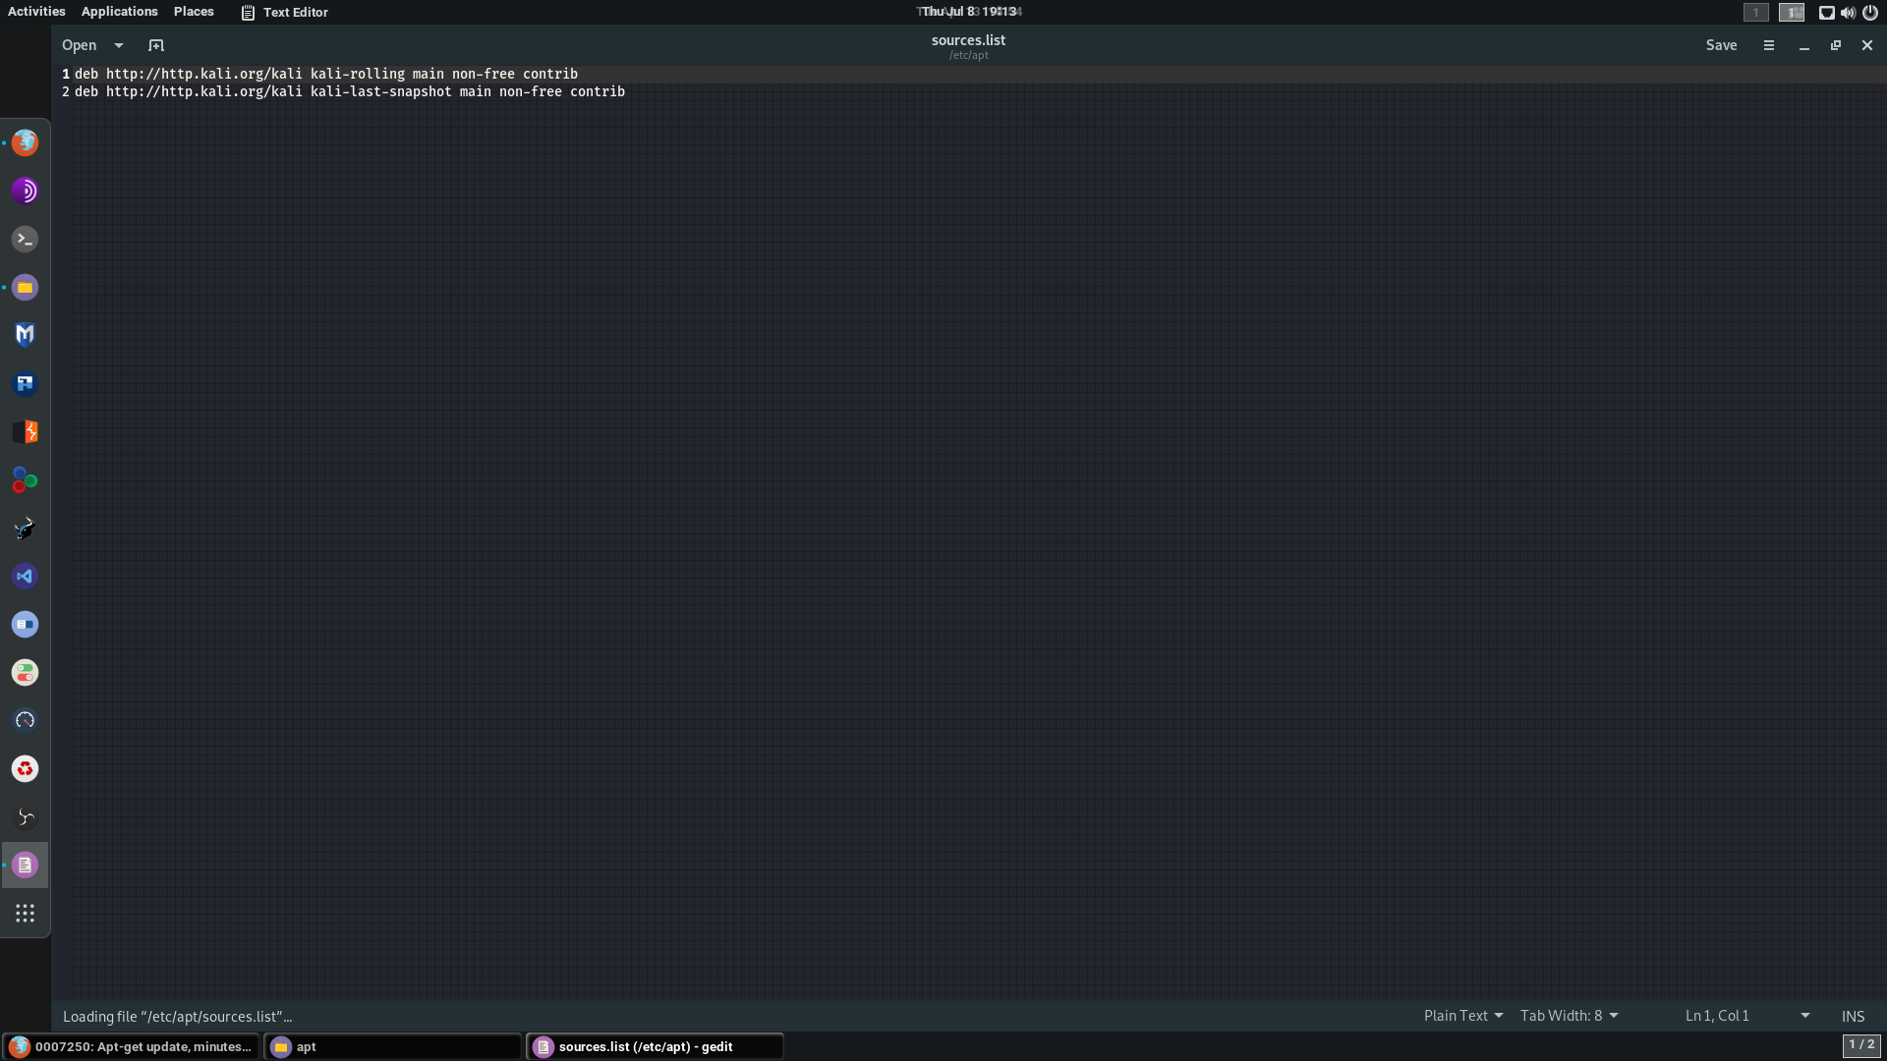Viewport: 1887px width, 1061px height.
Task: Open the Tab Width dropdown
Action: [x=1569, y=1016]
